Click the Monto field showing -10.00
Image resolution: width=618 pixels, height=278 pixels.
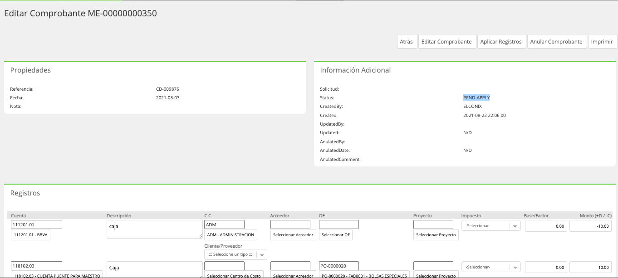[590, 226]
